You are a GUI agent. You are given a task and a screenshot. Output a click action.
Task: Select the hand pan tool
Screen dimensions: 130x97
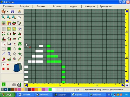(x=19, y=17)
